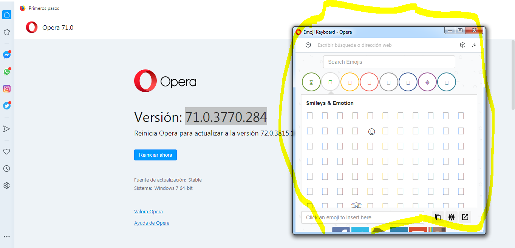Click the star icon in the sidebar
The image size is (515, 248).
[7, 32]
